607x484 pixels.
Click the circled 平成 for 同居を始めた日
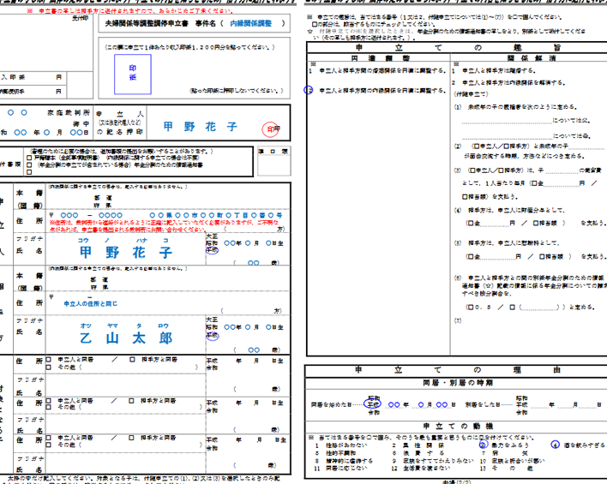pos(373,404)
